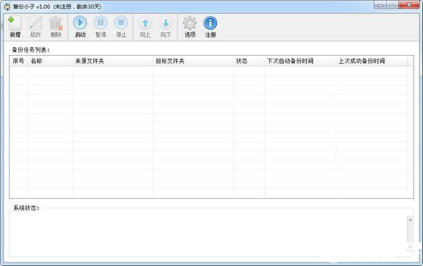The width and height of the screenshot is (423, 266).
Task: Click the system status scrollbar up arrow
Action: pos(410,220)
